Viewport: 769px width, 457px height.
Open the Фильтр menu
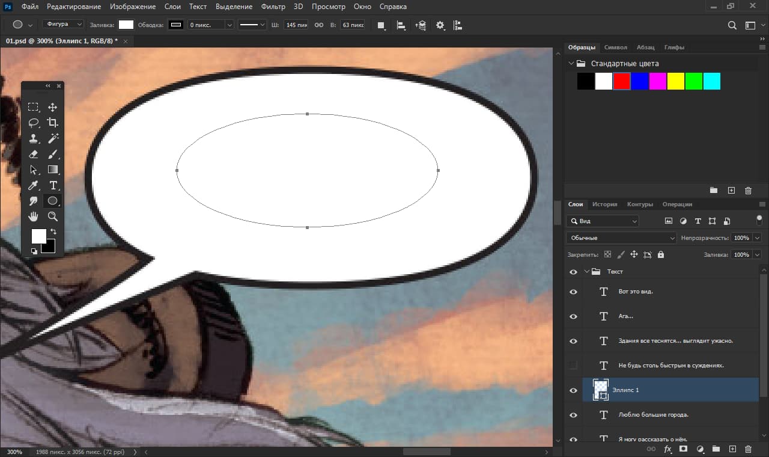click(273, 7)
